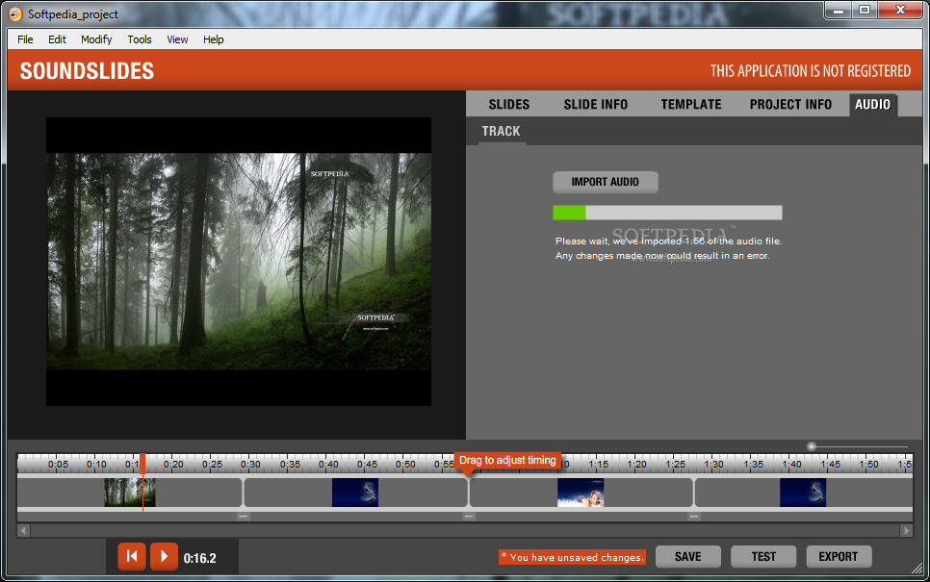Click the IMPORT AUDIO button
930x582 pixels.
(x=605, y=182)
